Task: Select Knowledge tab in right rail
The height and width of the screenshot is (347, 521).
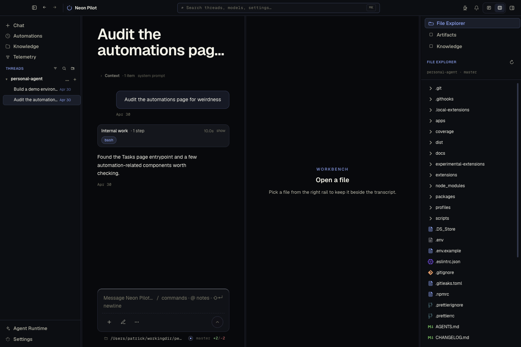Action: [x=472, y=46]
